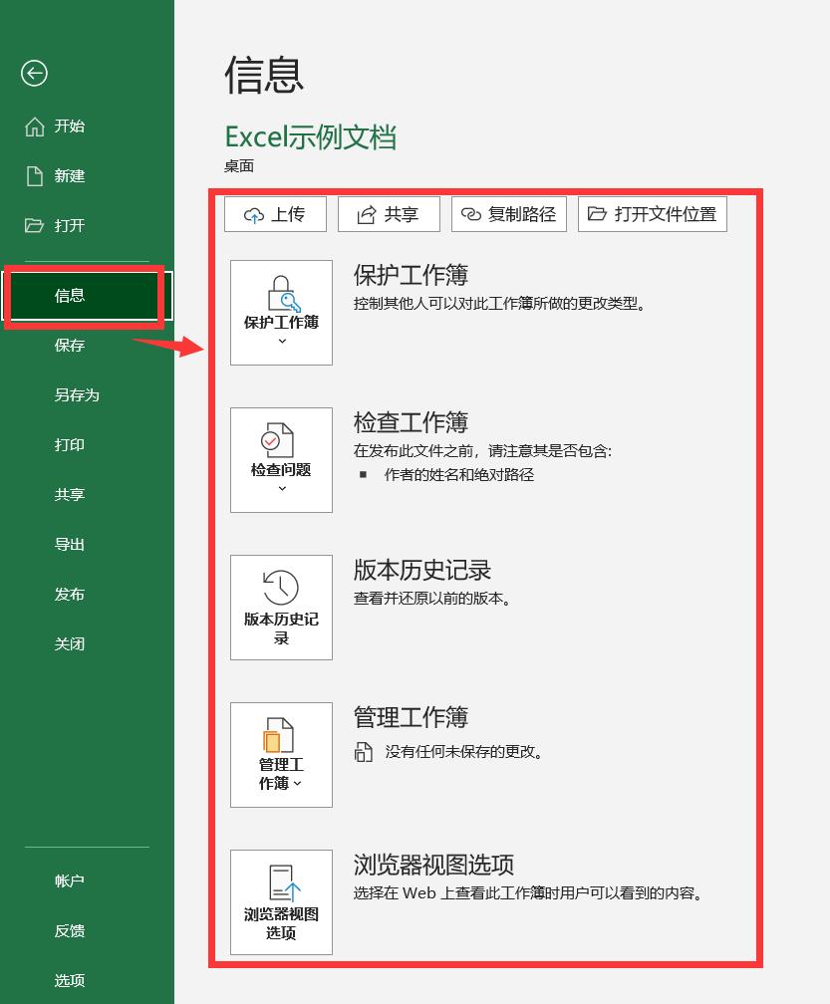Screen dimensions: 830x1004
Task: Click the back arrow to leave Backstage view
Action: tap(35, 74)
